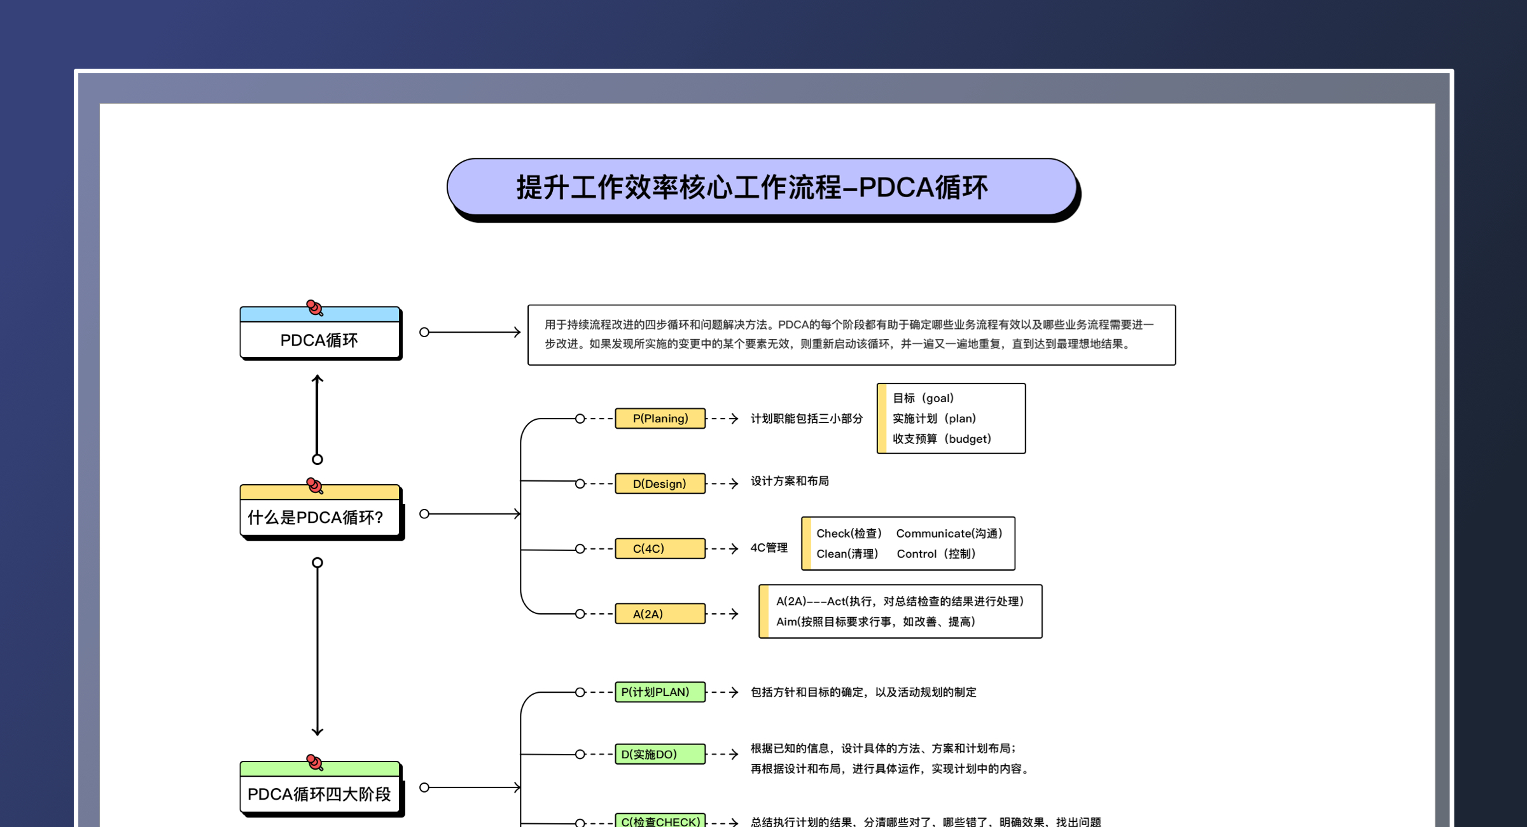Screen dimensions: 1527x827
Task: Select the yellow C(4C) node
Action: coord(660,548)
